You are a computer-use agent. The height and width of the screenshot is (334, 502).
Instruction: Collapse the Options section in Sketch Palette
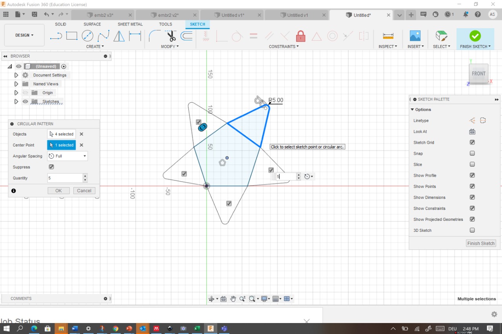pyautogui.click(x=412, y=110)
